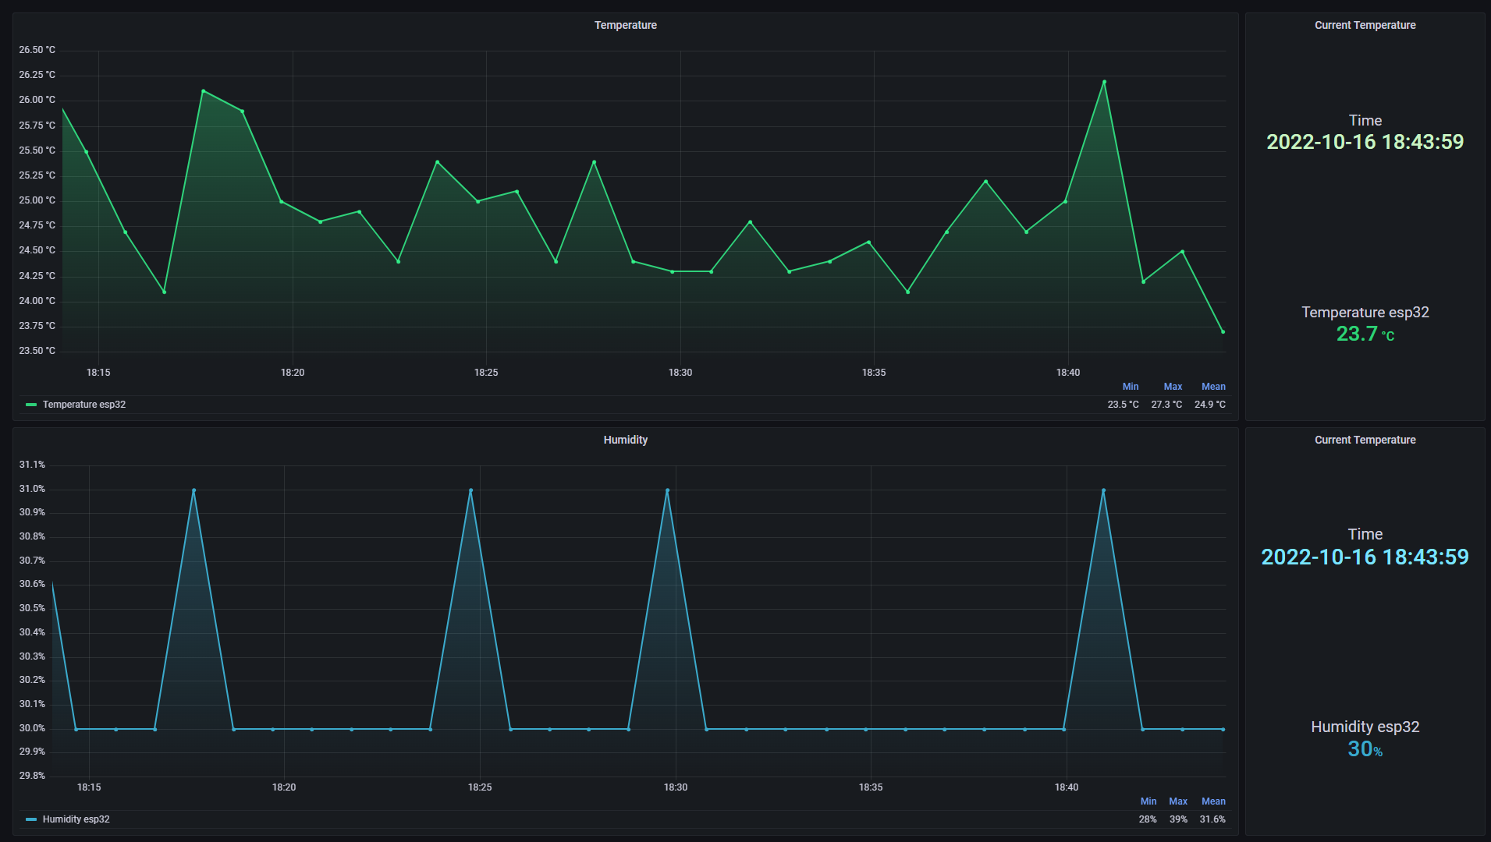Click the 29.8% y-axis label

click(x=32, y=776)
